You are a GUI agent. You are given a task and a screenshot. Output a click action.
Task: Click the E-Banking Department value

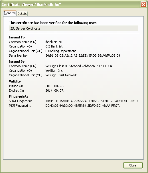coord(61,51)
